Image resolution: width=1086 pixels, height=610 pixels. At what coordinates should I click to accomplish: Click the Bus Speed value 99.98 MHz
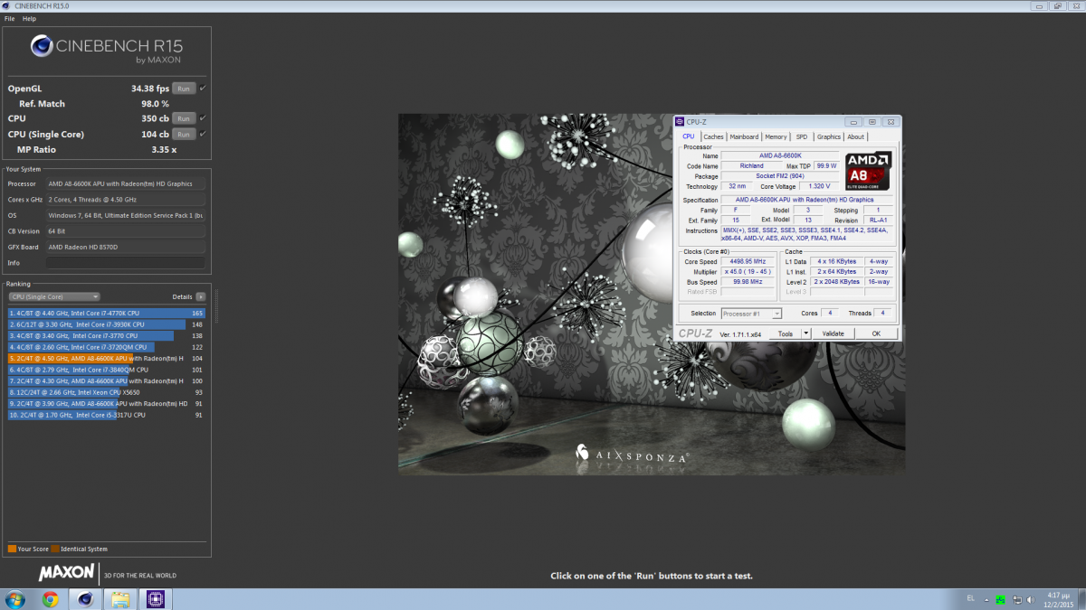click(748, 282)
